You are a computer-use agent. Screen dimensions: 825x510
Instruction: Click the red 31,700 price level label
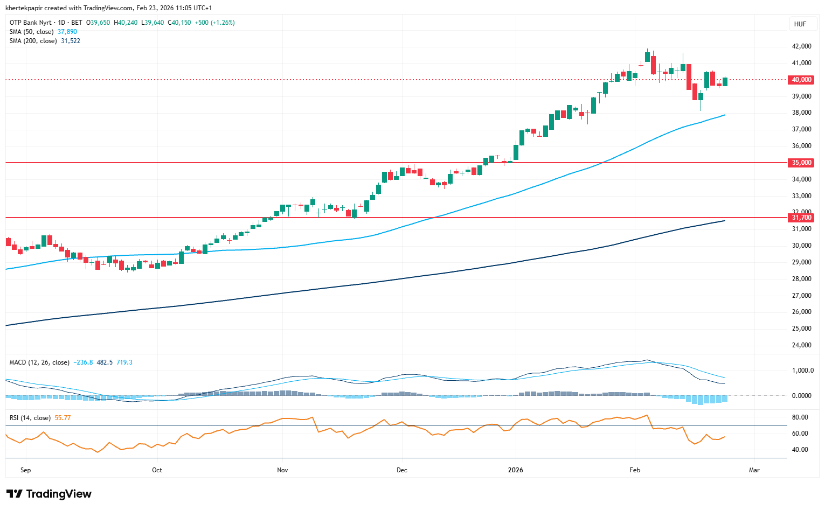[801, 218]
